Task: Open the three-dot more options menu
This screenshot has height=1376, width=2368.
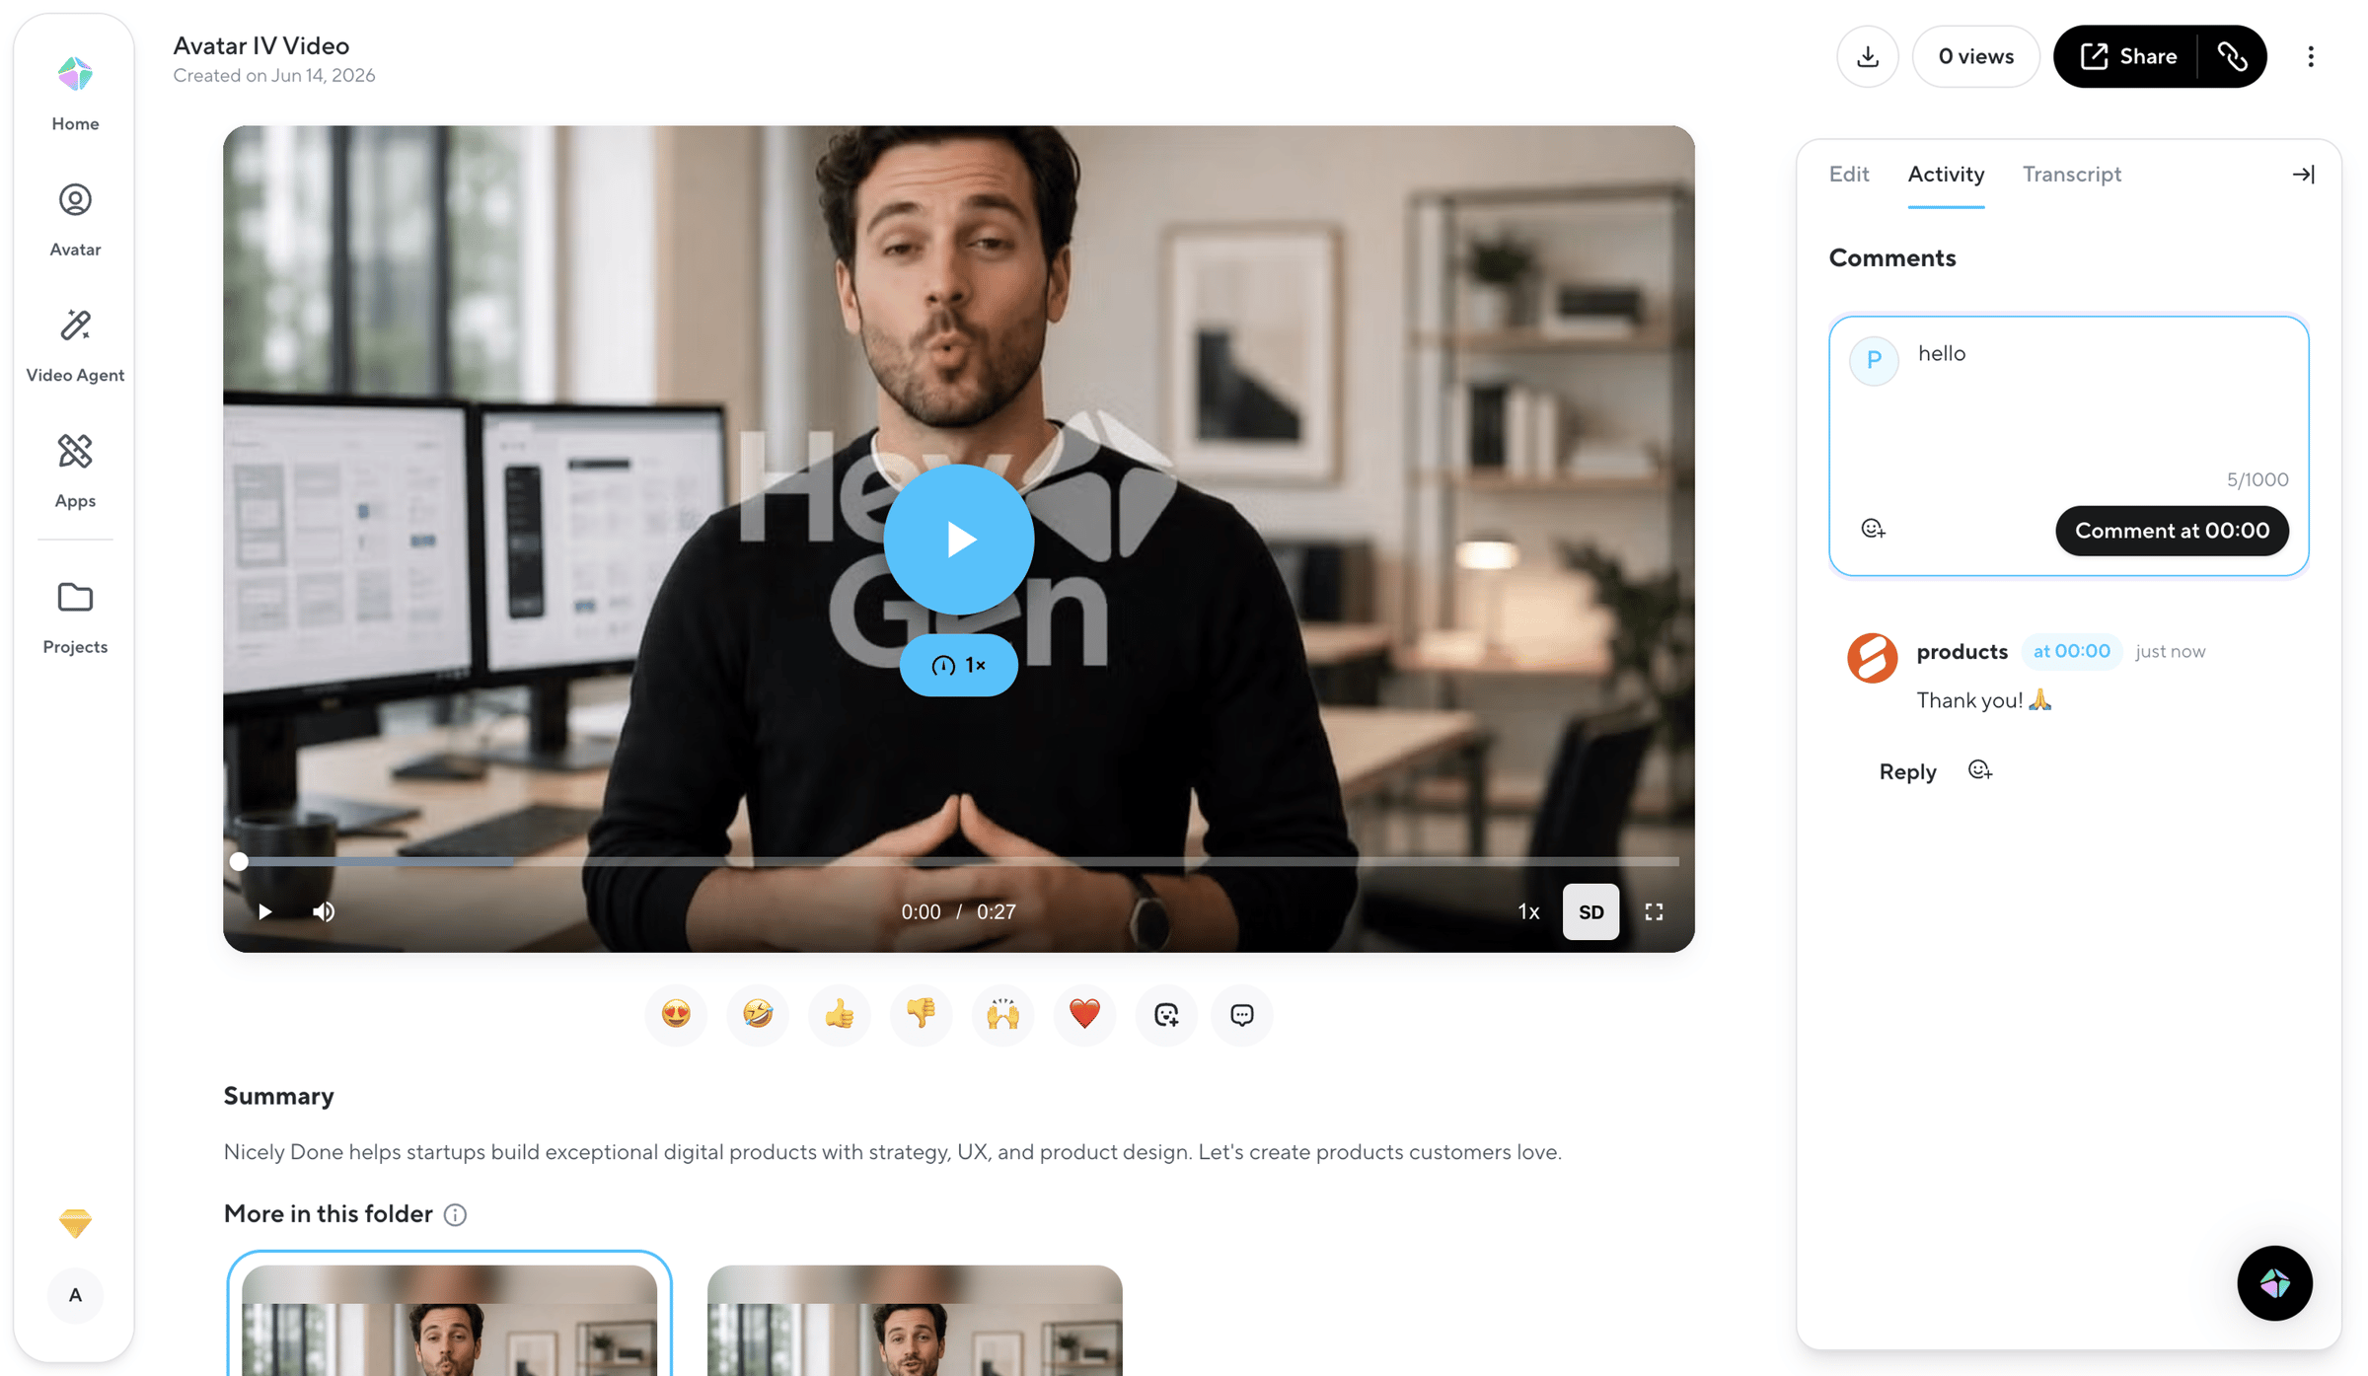Action: (2310, 56)
